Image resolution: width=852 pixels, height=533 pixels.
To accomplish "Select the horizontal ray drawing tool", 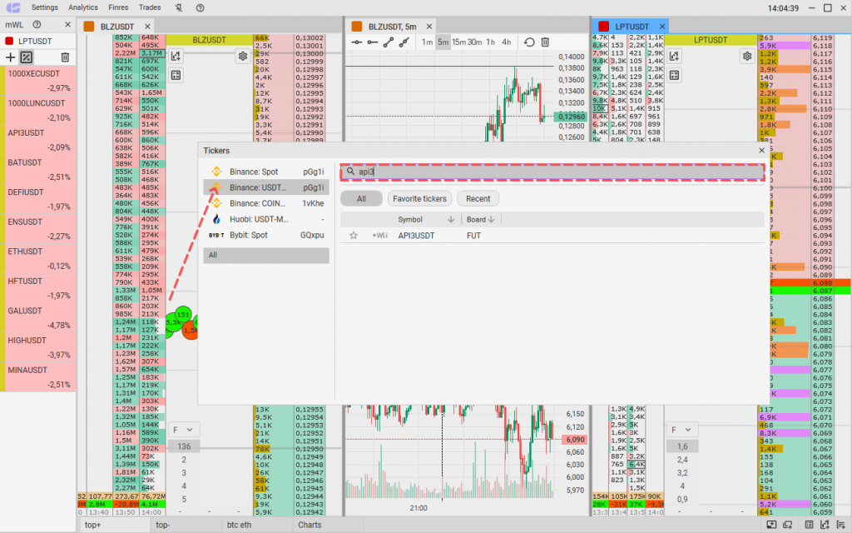I will [372, 42].
